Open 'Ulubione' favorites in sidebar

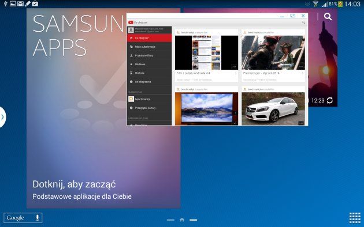point(149,65)
